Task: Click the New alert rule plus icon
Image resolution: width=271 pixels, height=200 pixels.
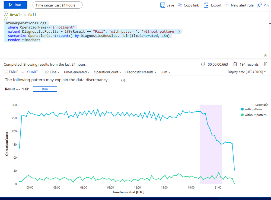Action: pyautogui.click(x=227, y=5)
